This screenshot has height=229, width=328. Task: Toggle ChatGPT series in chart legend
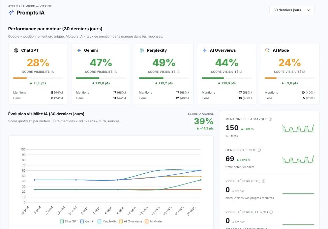[x=69, y=221]
